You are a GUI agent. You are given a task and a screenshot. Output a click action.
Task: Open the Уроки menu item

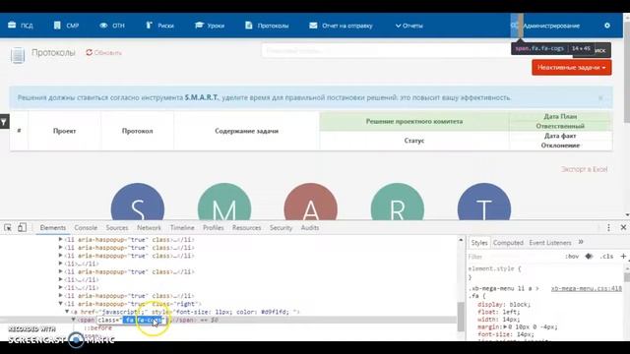(x=210, y=26)
